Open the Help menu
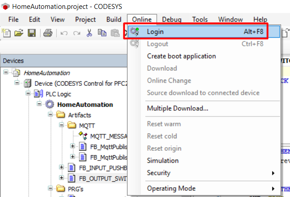Image resolution: width=290 pixels, height=197 pixels. coord(260,20)
